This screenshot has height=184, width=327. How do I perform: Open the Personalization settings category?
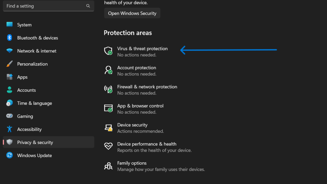[x=32, y=64]
